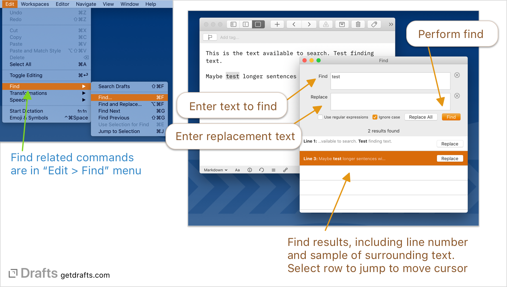The width and height of the screenshot is (507, 287).
Task: Navigate back using the left chevron icon
Action: pos(294,24)
